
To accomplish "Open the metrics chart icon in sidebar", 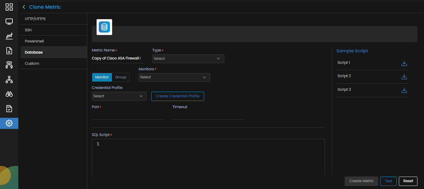I will pyautogui.click(x=9, y=36).
